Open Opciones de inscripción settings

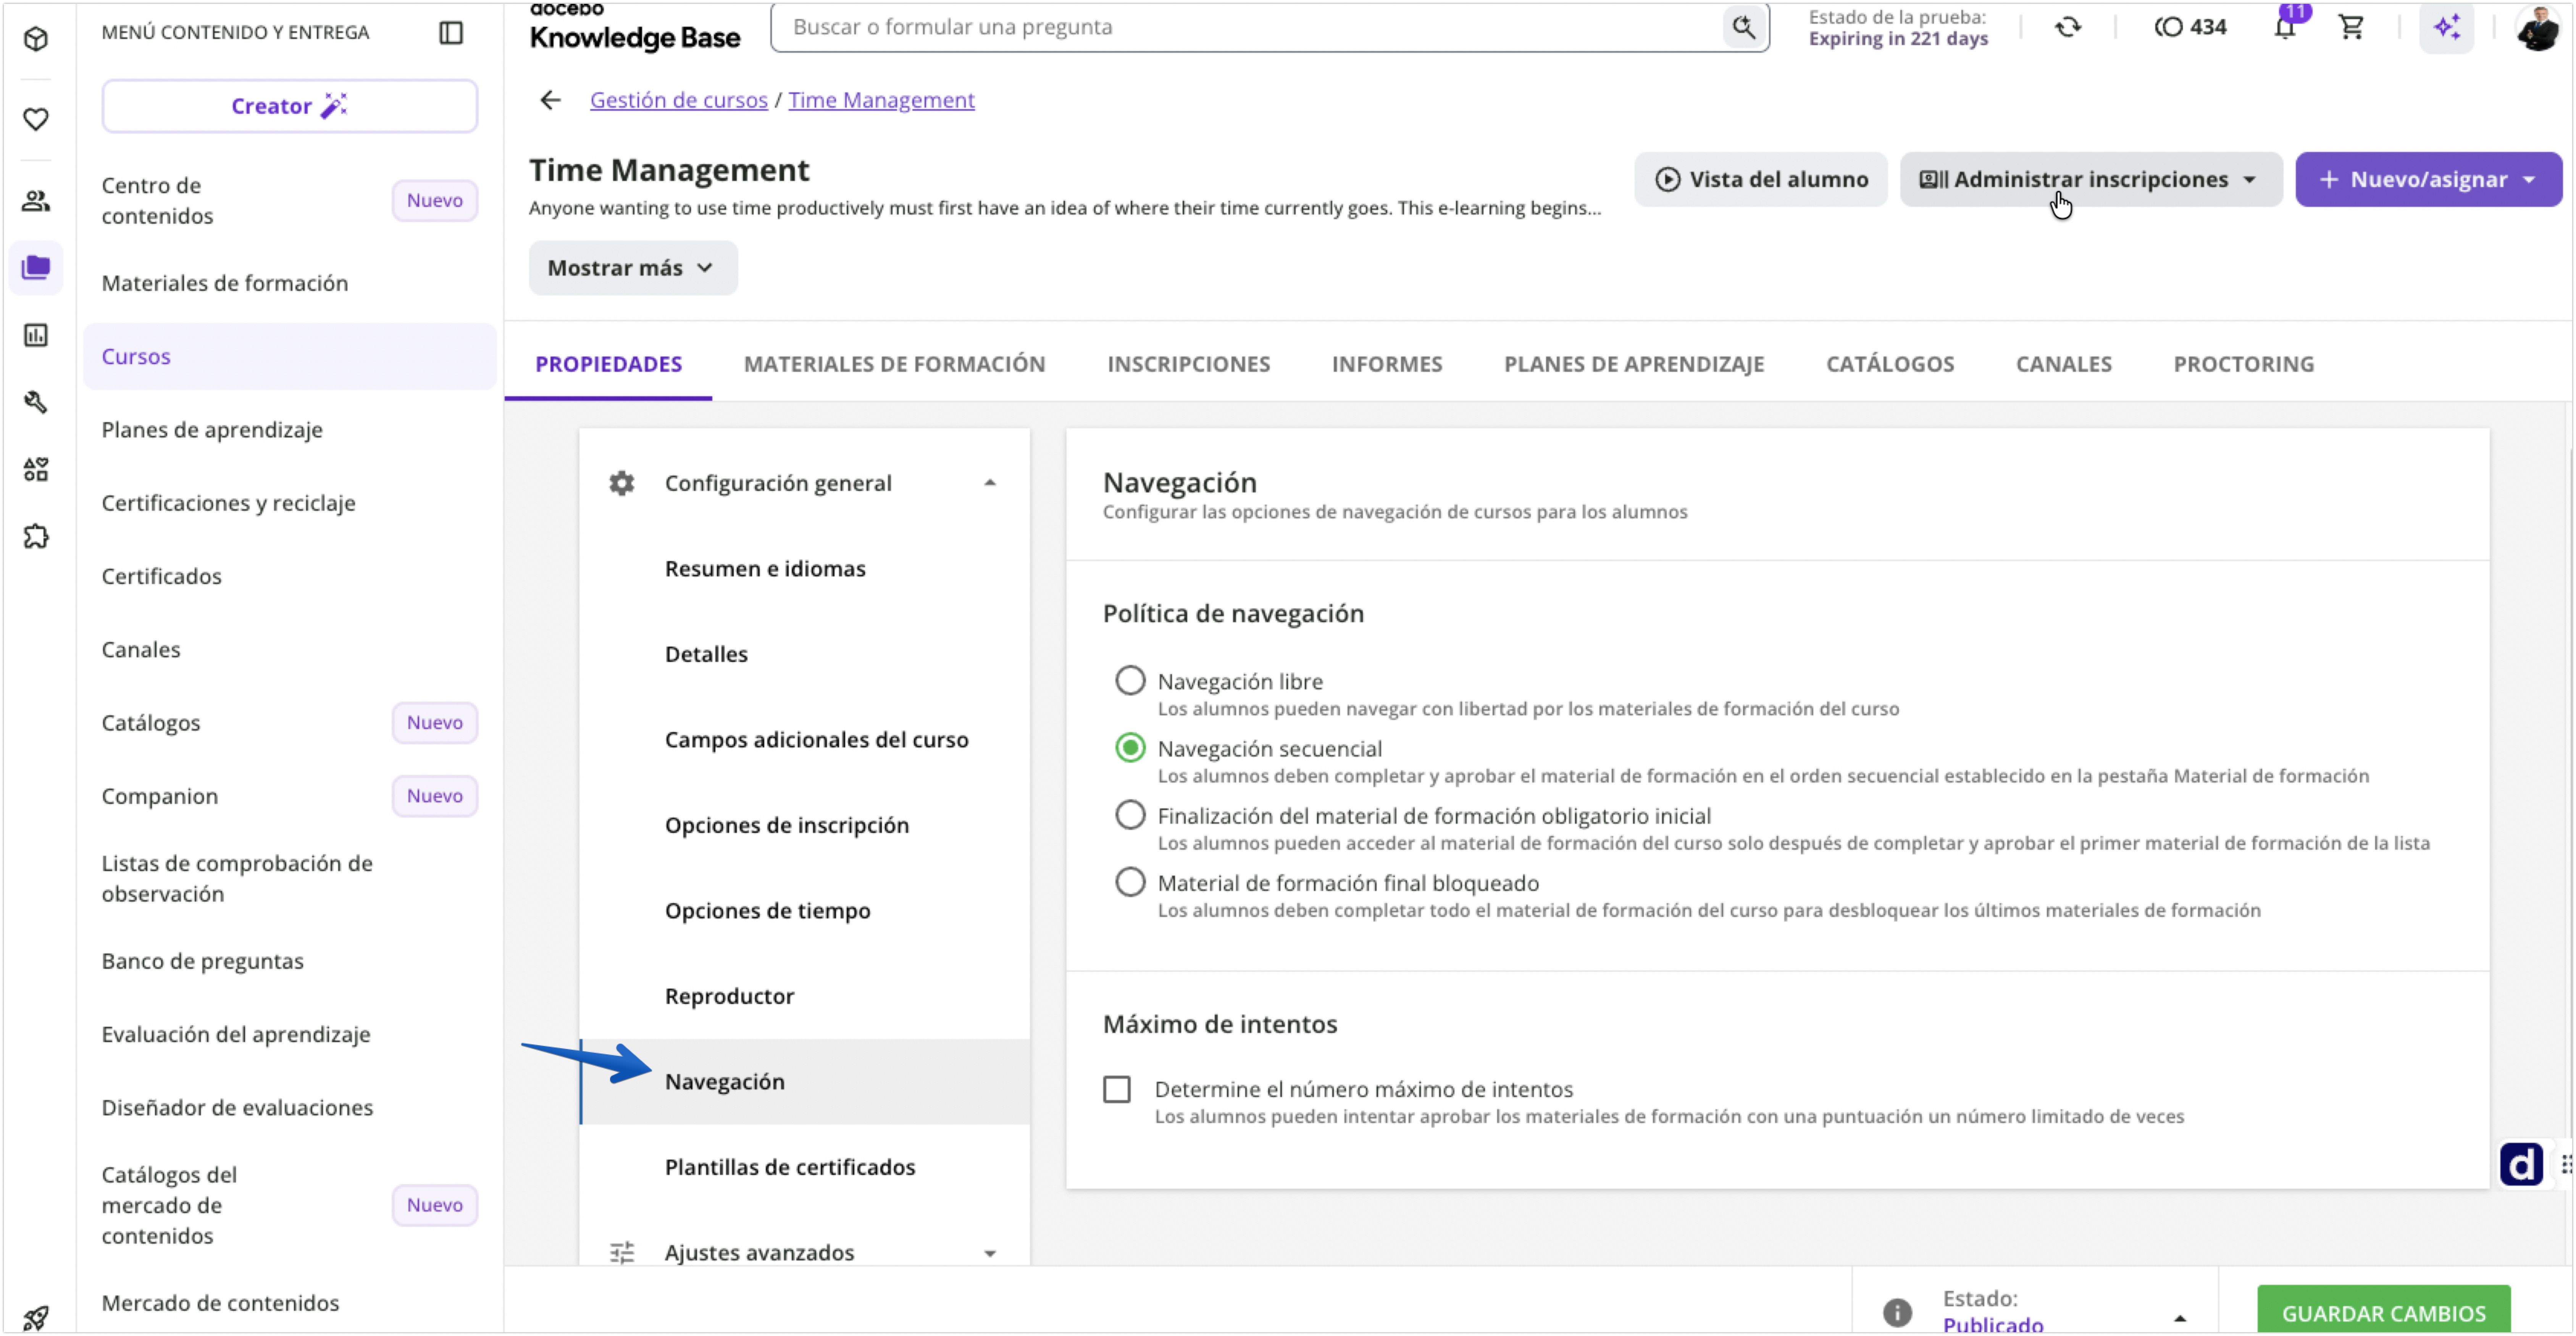787,825
